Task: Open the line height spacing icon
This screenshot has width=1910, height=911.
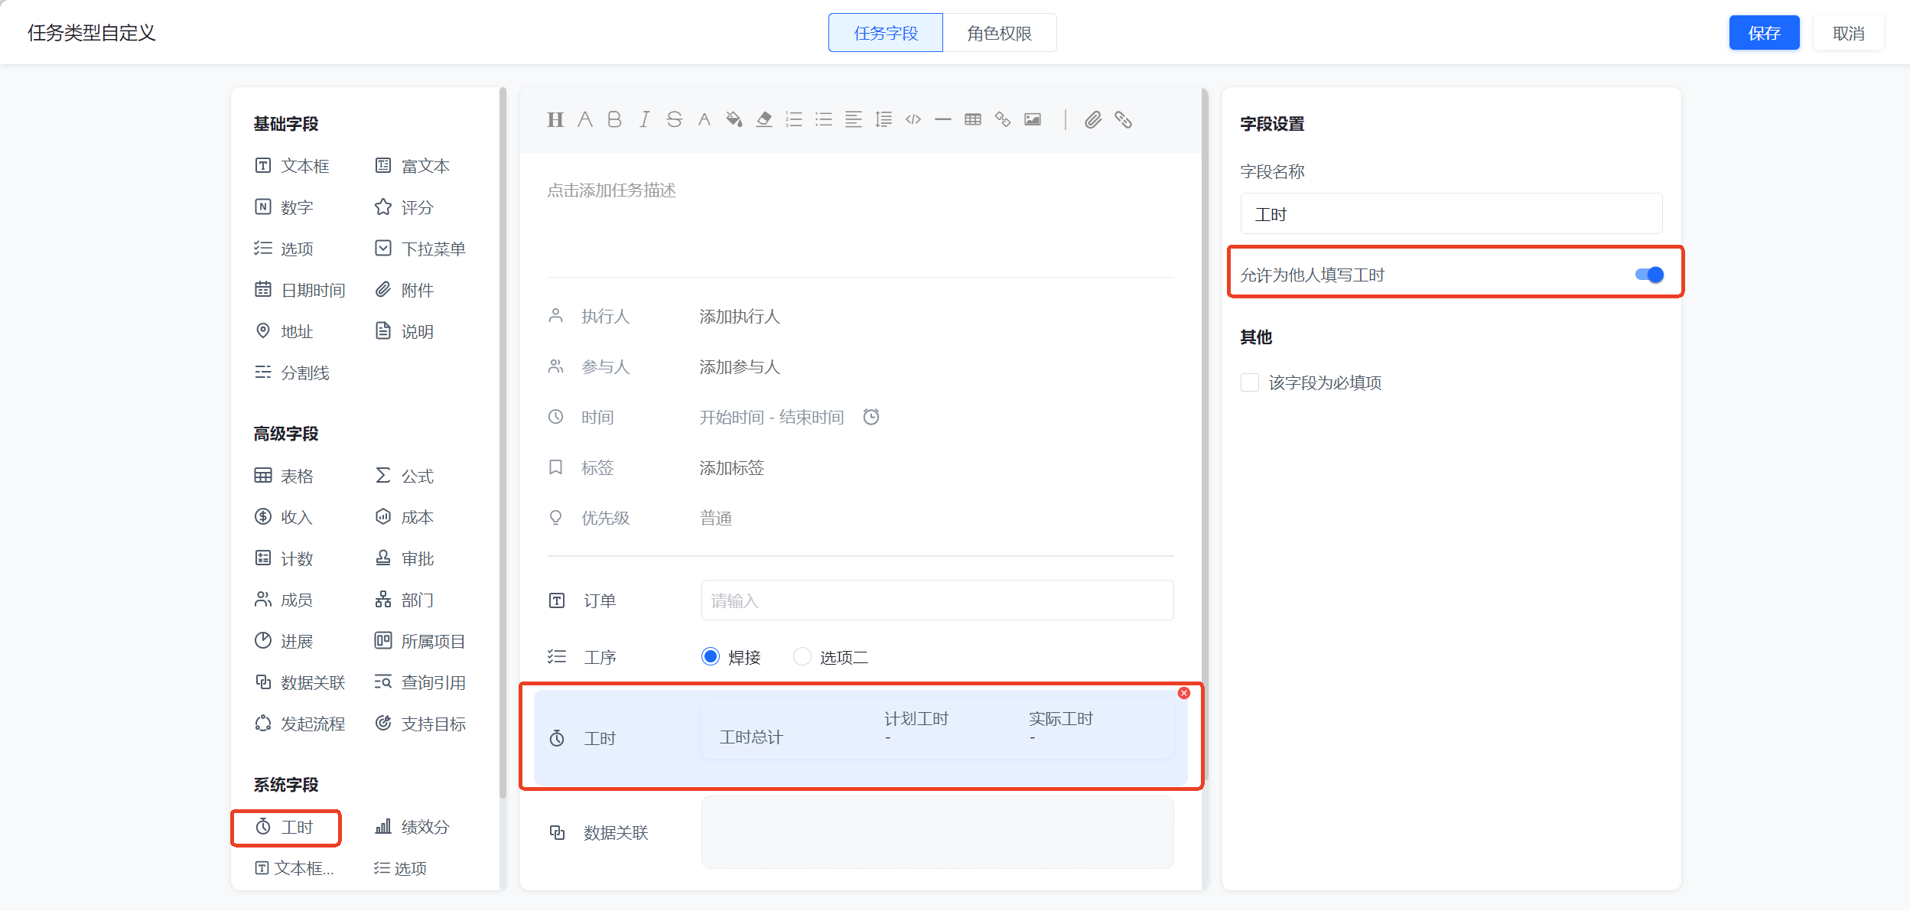Action: click(x=883, y=119)
